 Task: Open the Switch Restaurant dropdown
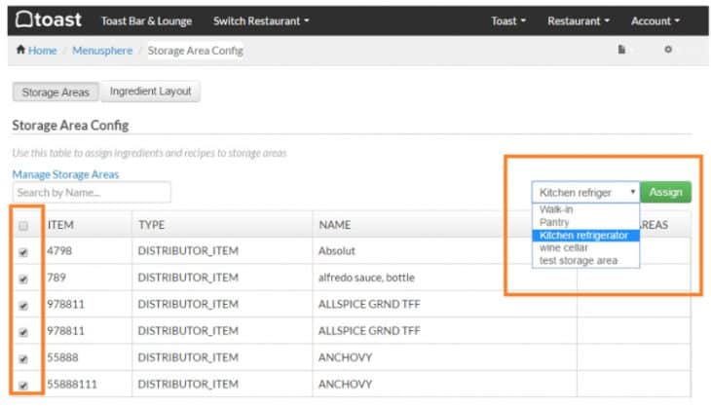coord(261,21)
